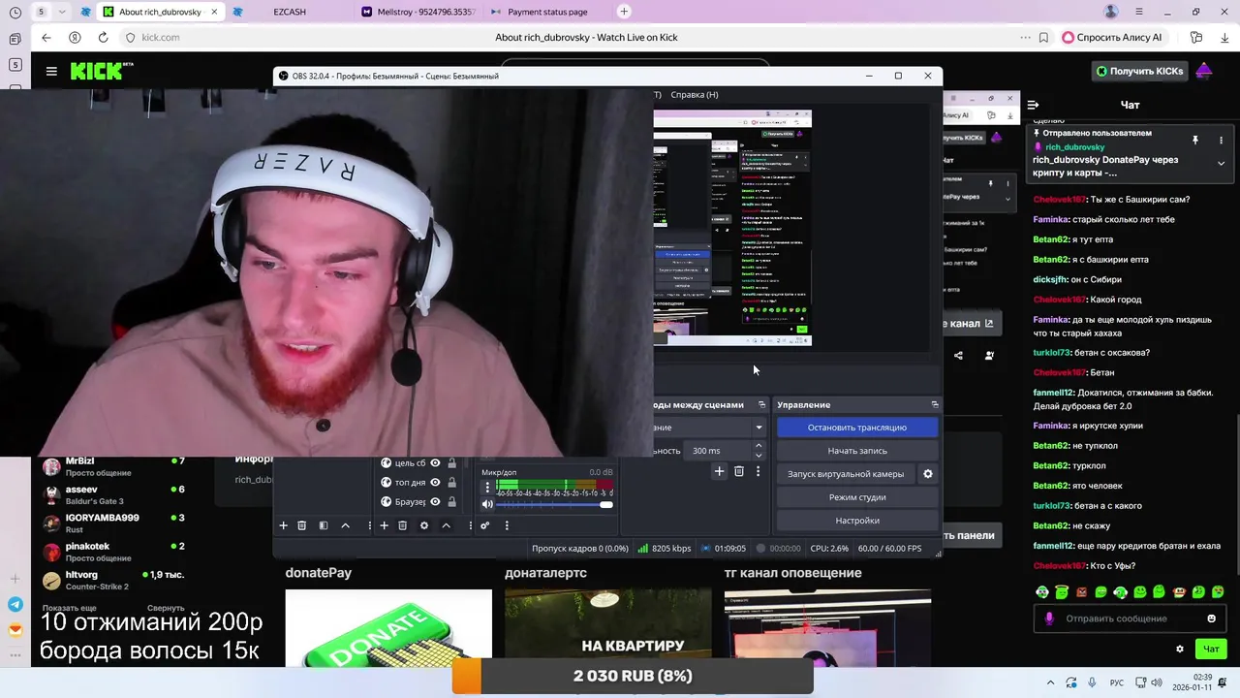The height and width of the screenshot is (698, 1240).
Task: Mute Микр/доп audio speaker icon
Action: (487, 504)
